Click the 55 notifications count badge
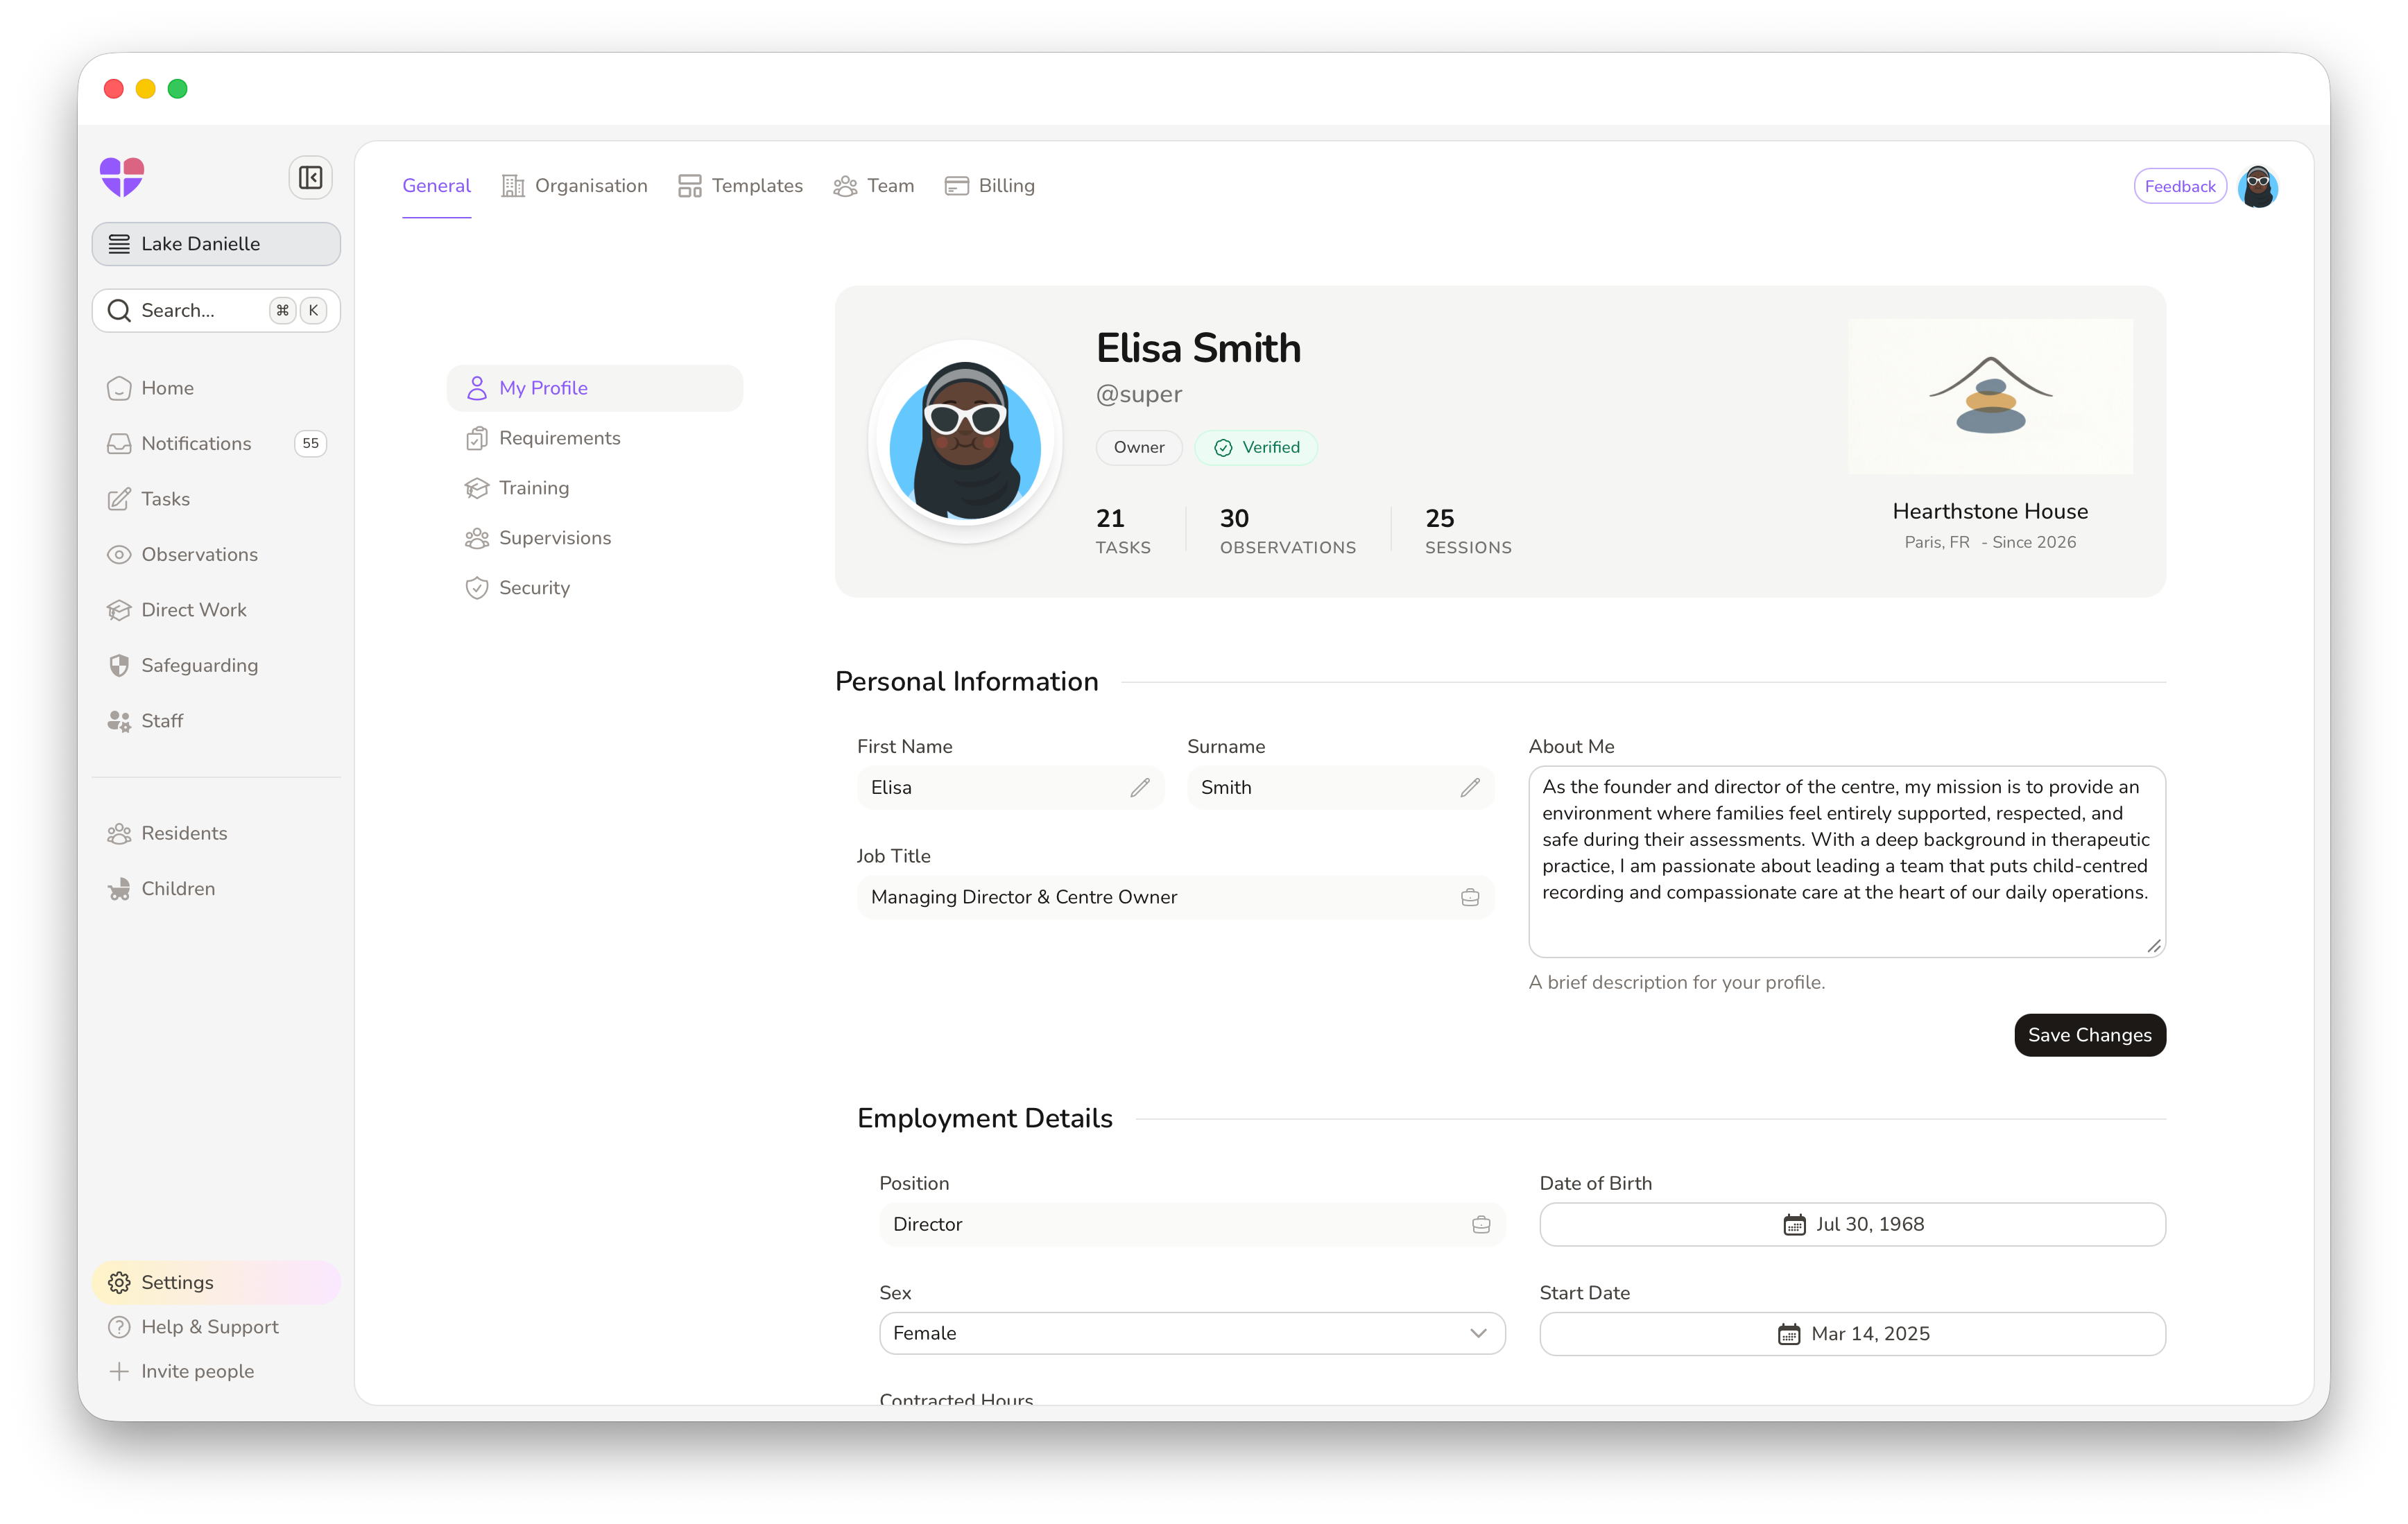The image size is (2408, 1524). [310, 443]
